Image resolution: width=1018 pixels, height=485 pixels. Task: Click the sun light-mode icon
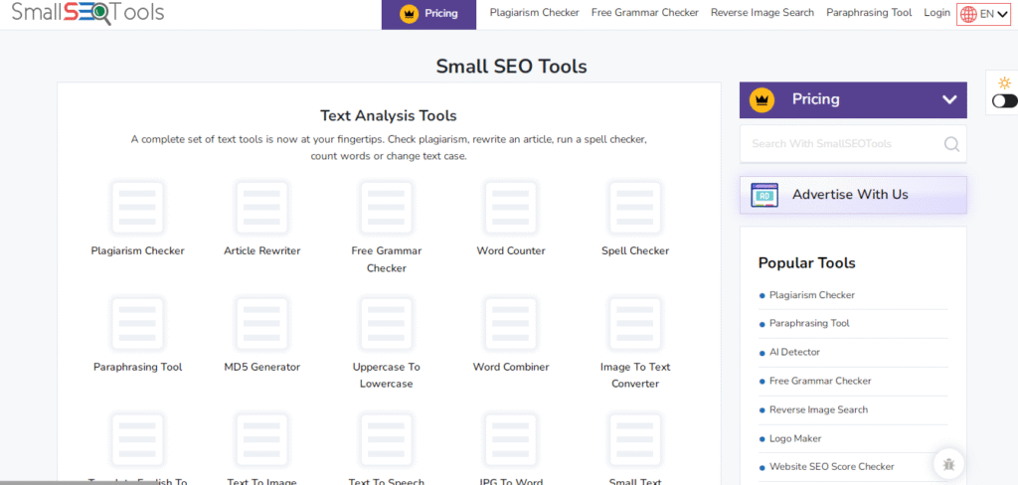1004,83
